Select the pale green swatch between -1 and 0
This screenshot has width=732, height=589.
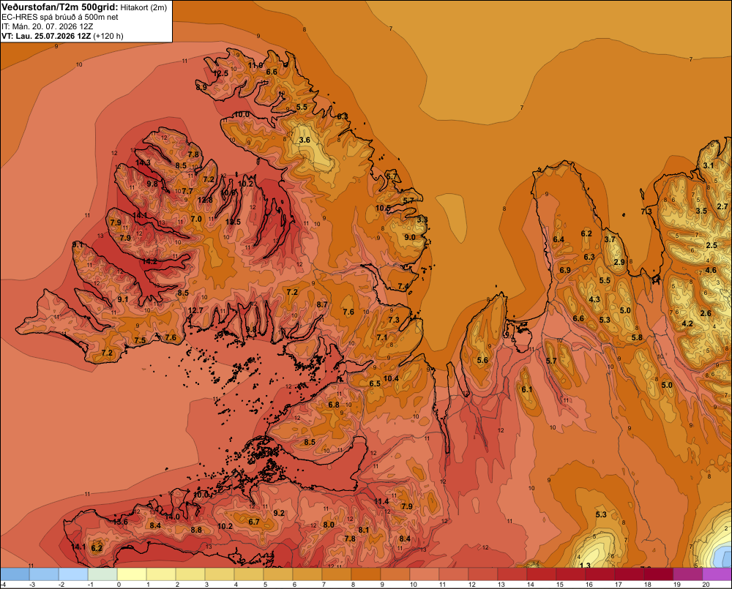tap(102, 574)
